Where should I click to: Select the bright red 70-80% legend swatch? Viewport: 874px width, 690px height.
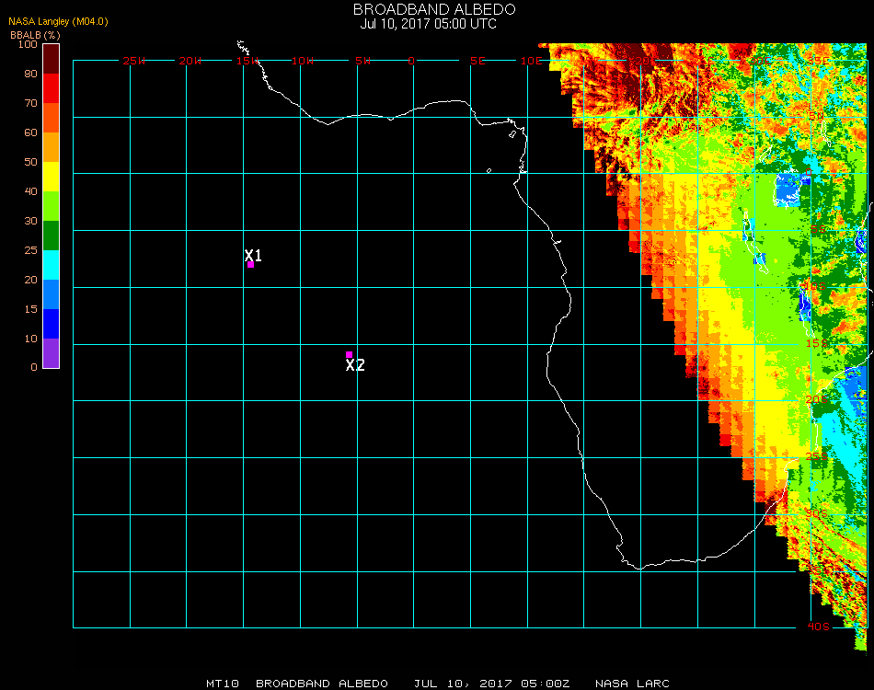(52, 87)
